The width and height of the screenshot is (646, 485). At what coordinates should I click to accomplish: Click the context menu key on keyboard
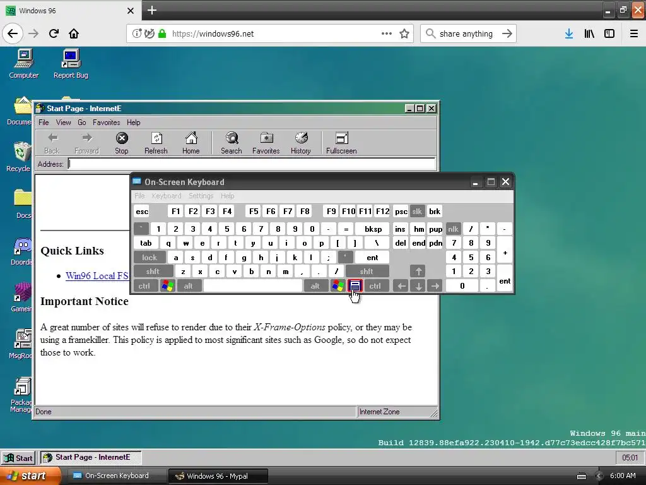(x=355, y=286)
